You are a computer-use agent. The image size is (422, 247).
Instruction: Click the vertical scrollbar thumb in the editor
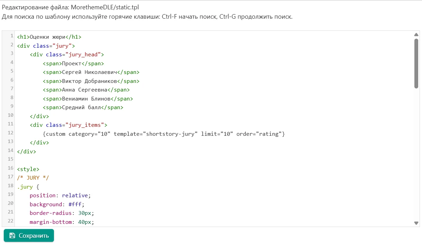(x=416, y=63)
